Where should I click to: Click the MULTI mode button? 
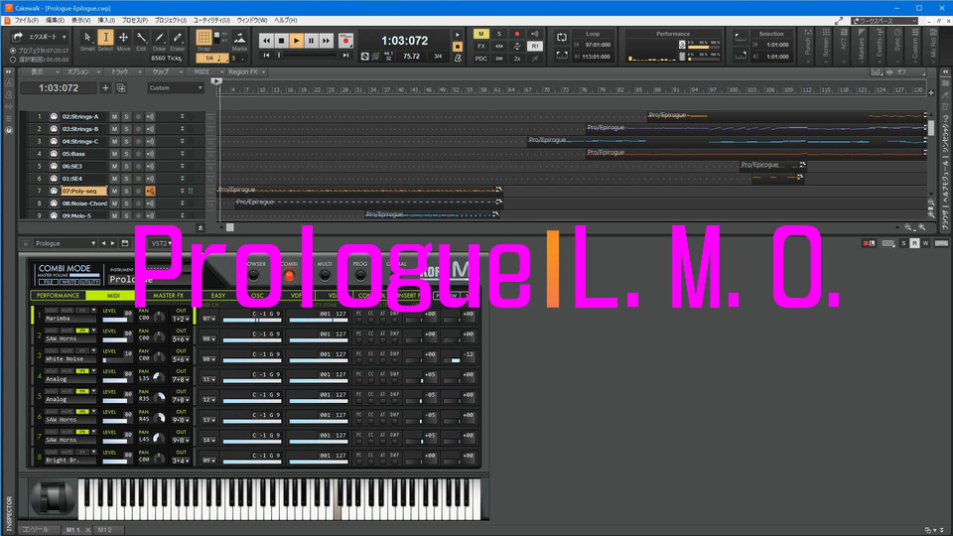click(x=325, y=277)
